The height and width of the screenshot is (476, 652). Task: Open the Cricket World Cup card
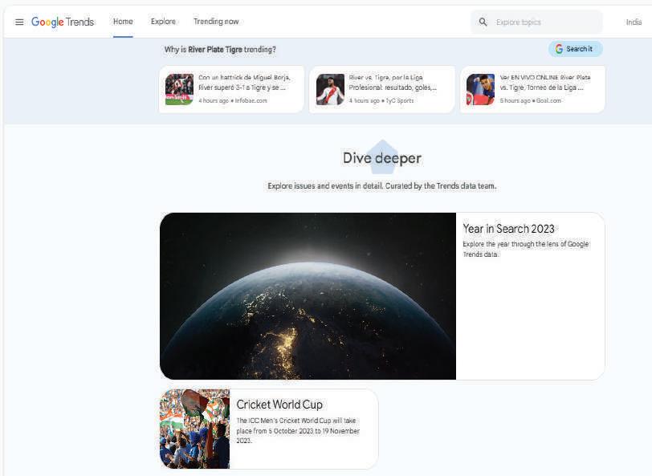pos(269,429)
